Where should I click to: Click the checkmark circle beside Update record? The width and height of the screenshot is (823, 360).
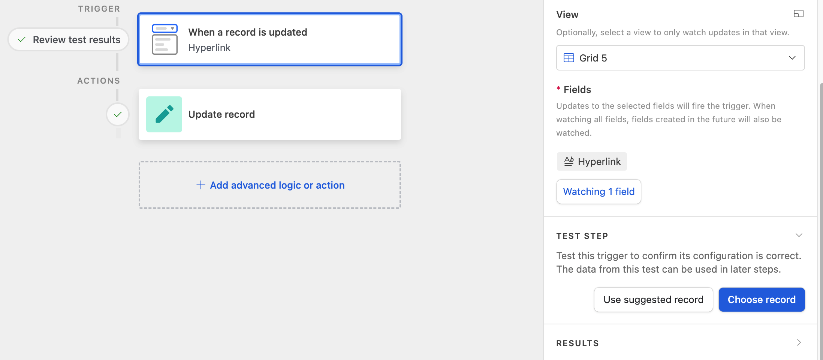click(118, 114)
